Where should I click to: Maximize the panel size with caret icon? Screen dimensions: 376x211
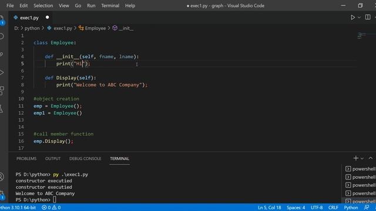[x=371, y=158]
